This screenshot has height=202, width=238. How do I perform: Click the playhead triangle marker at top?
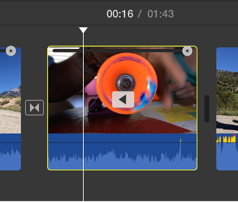pyautogui.click(x=83, y=30)
